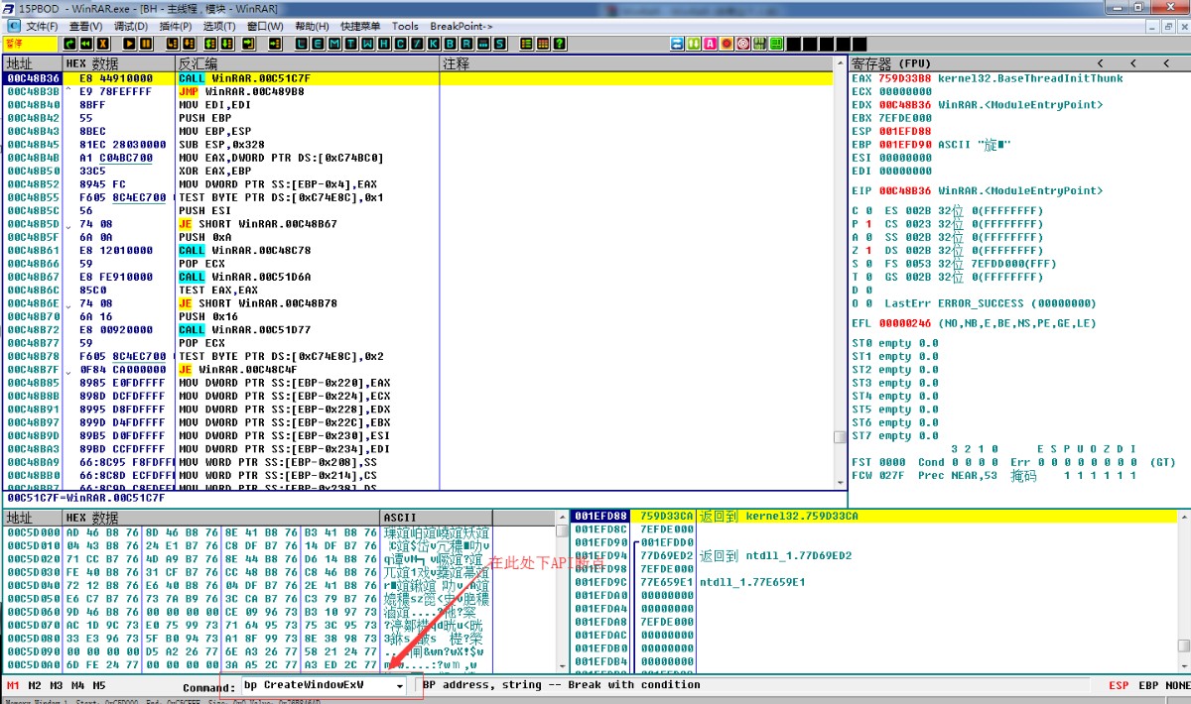Open the 查看(V) menu
1191x704 pixels.
click(x=86, y=26)
